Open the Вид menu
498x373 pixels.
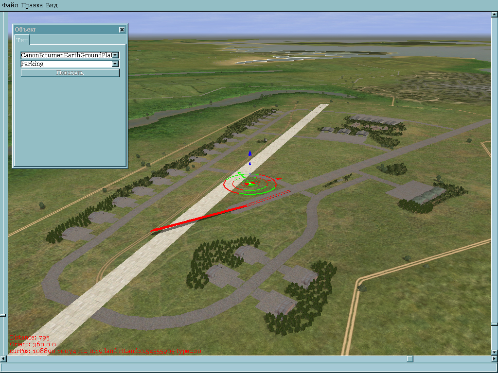tap(52, 5)
